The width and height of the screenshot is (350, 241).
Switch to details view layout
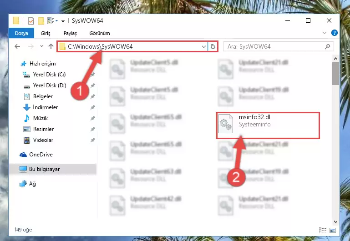323,230
